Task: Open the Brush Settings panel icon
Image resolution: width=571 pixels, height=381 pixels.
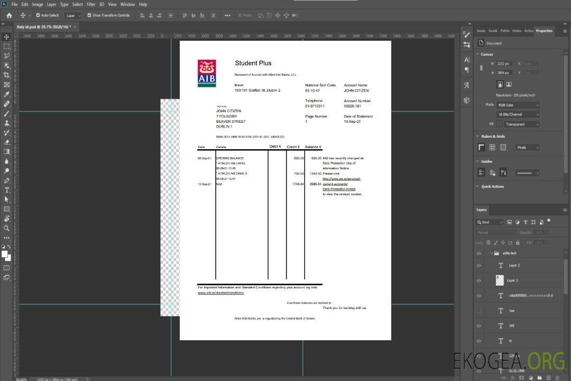Action: pyautogui.click(x=466, y=34)
